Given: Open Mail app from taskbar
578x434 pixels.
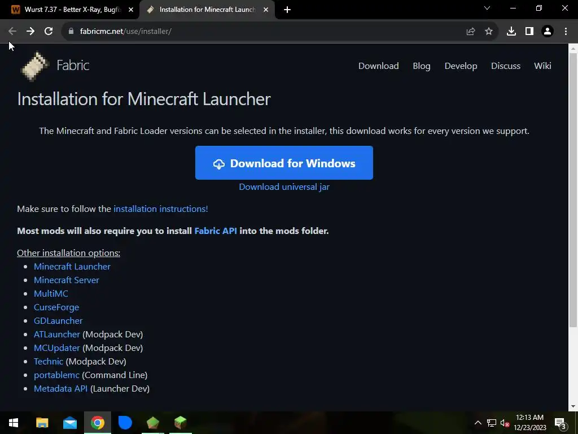Looking at the screenshot, I should click(69, 423).
